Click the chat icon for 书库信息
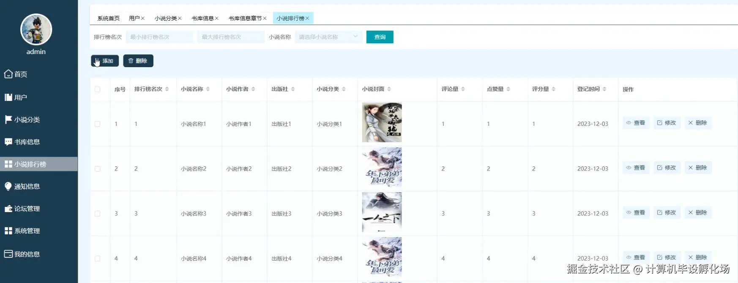 tap(8, 142)
